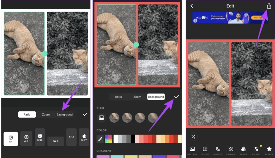
Task: Open Adjust in the Edit toolbar
Action: [256, 151]
